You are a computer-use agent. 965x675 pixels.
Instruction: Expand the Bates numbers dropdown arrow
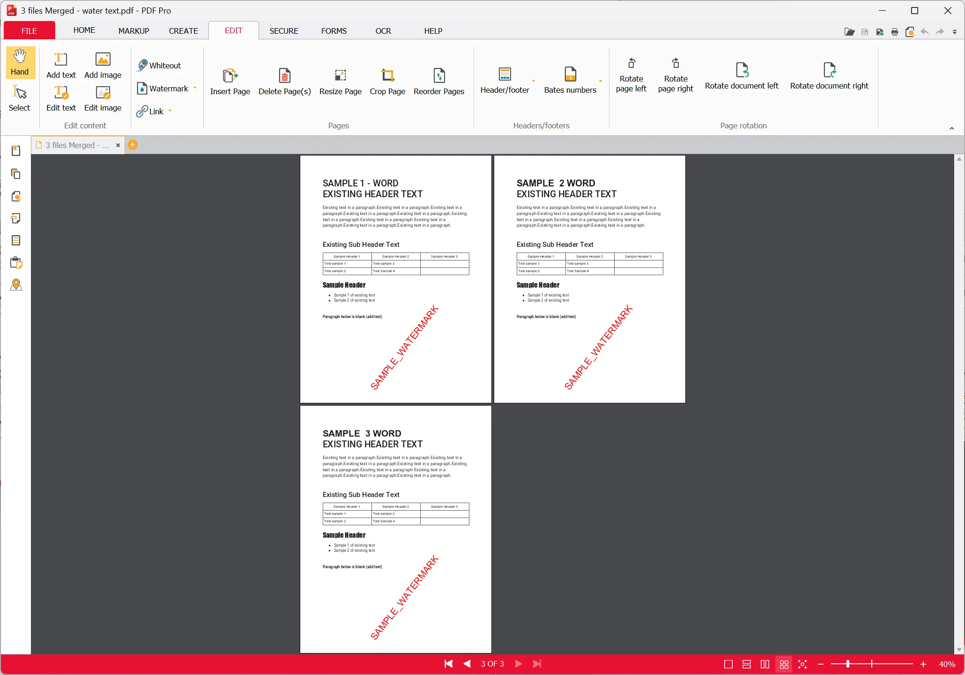(600, 81)
